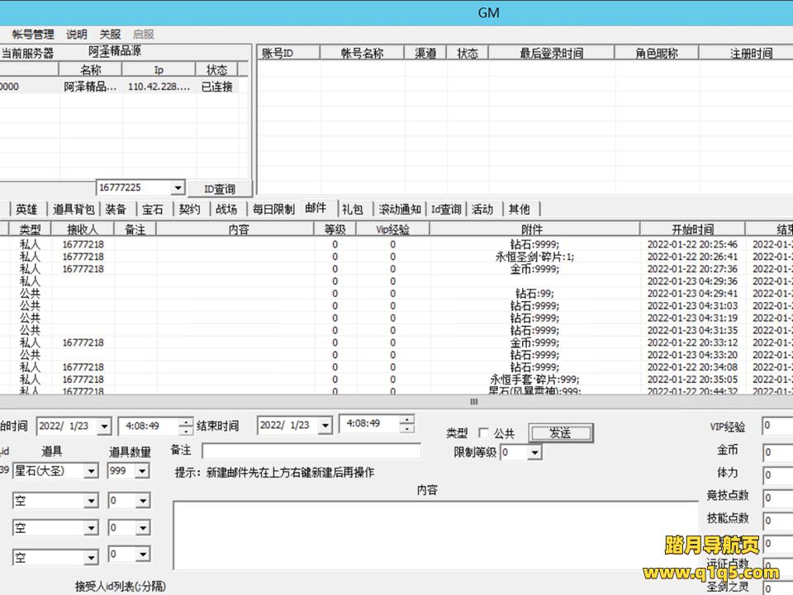Switch to the 战场 tab
The height and width of the screenshot is (595, 793).
226,209
